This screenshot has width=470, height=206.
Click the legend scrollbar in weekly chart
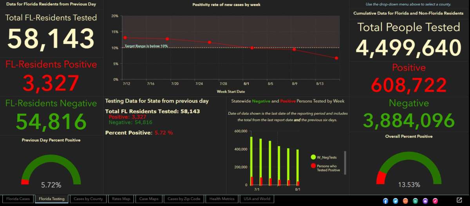pyautogui.click(x=345, y=162)
